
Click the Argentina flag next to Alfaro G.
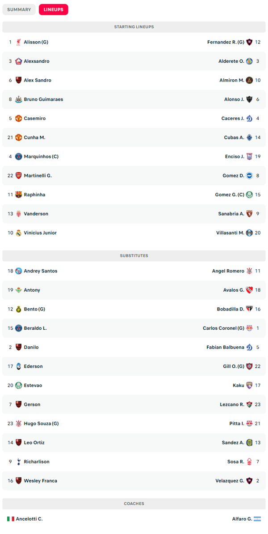pos(257,519)
